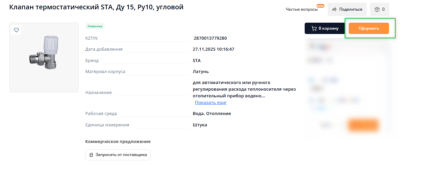Click document icon for supplier request
Screen dimensions: 421x172
[91, 155]
